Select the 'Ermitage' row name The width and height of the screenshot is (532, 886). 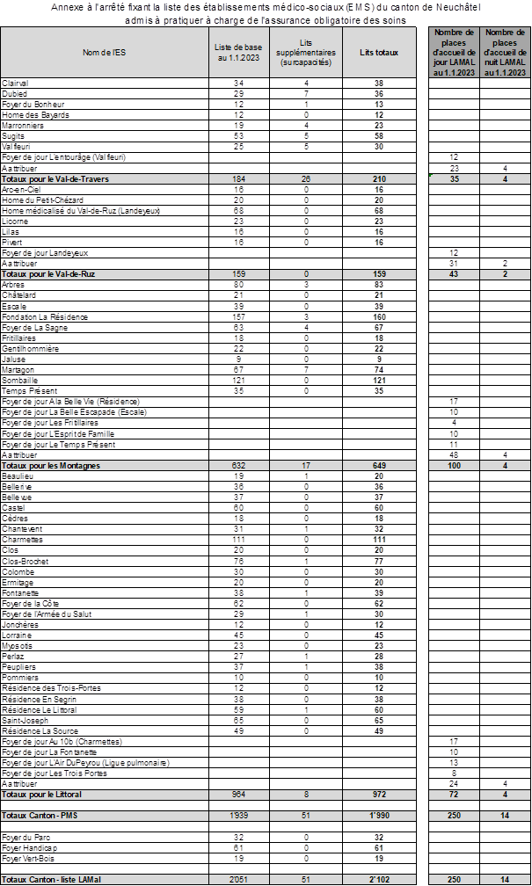(18, 583)
